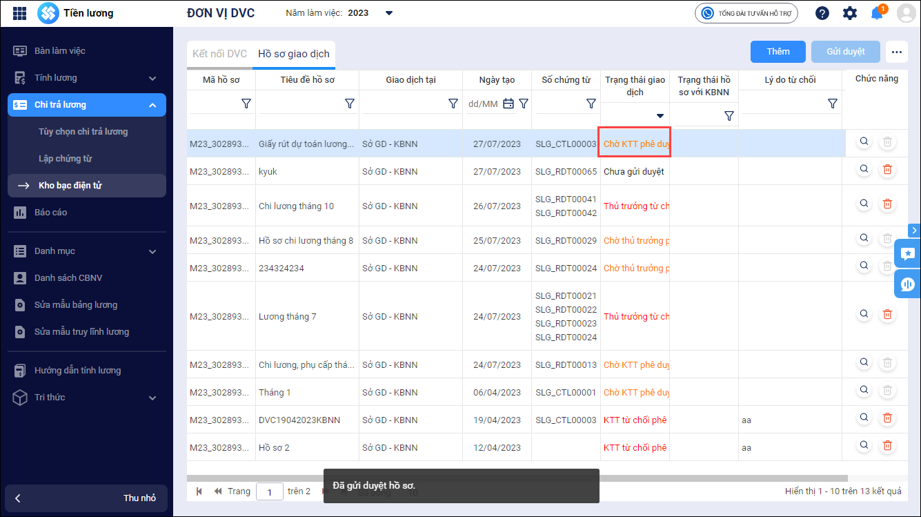Open Danh sách CBNV
This screenshot has width=921, height=517.
click(87, 277)
